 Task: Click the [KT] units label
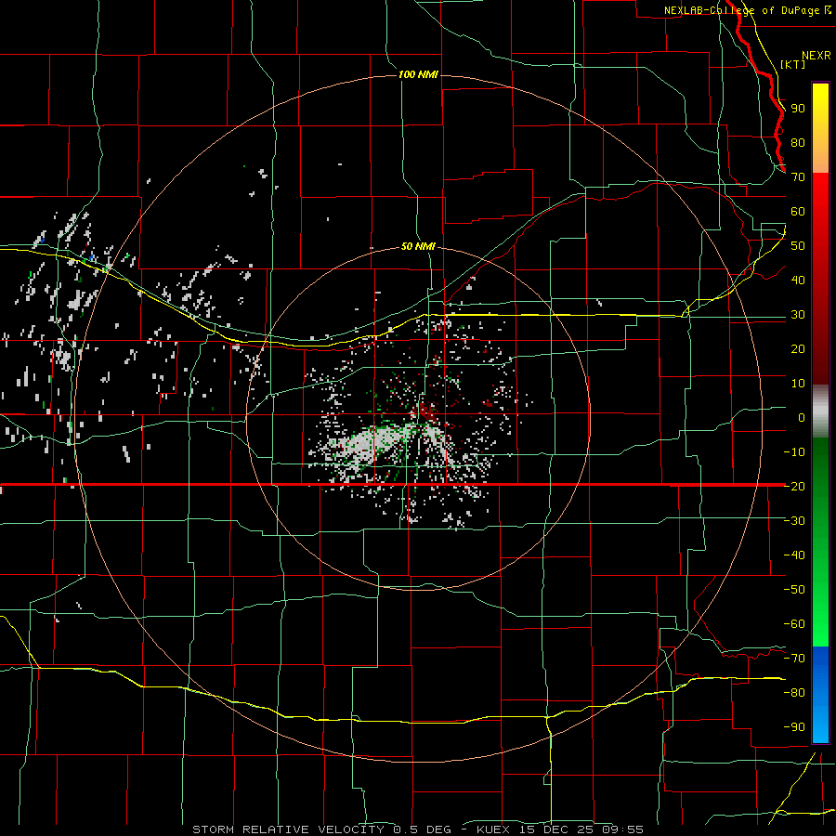coord(792,64)
